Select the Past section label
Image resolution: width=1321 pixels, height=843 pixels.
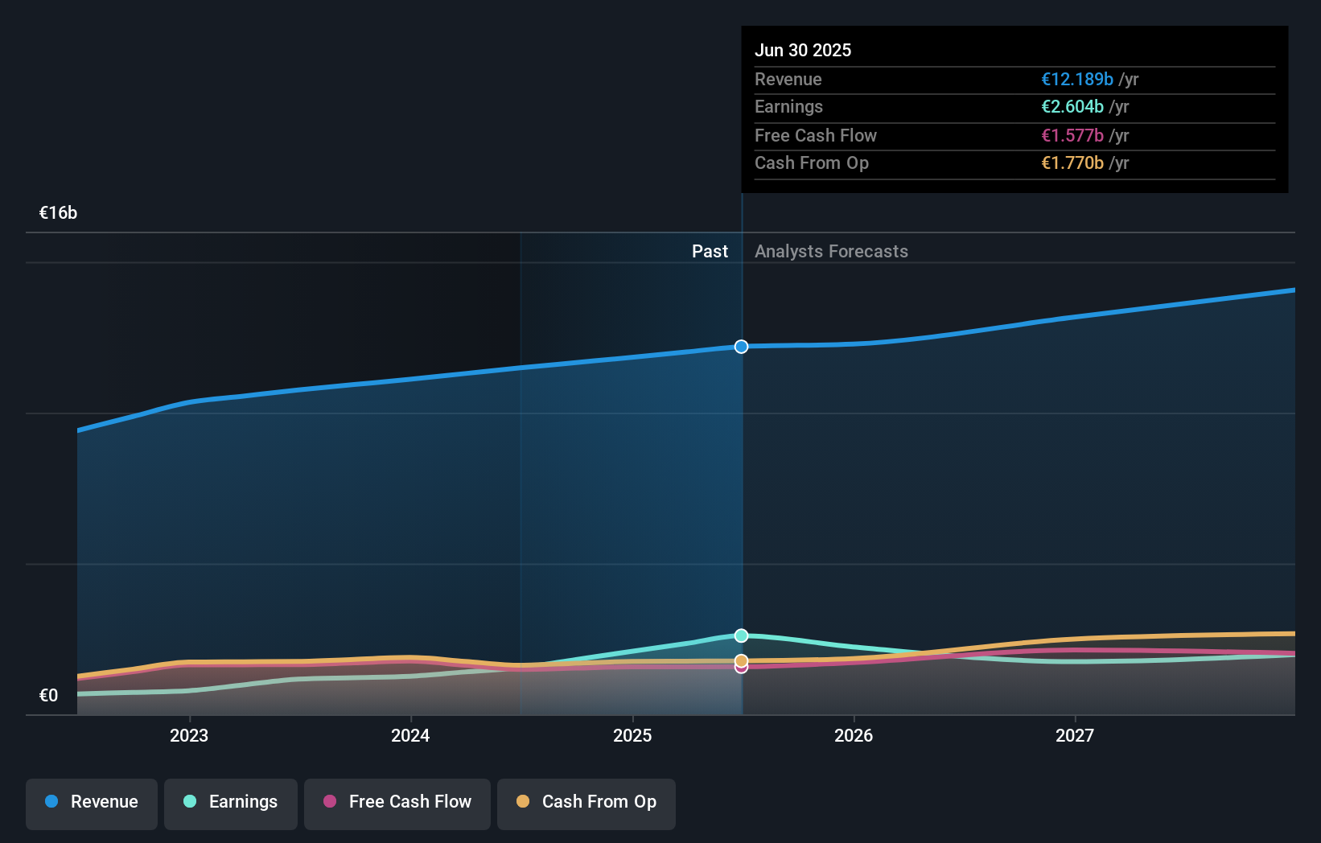[x=710, y=251]
